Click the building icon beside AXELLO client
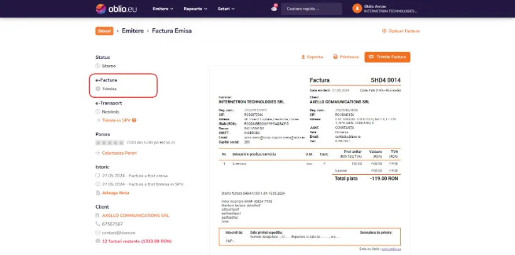The width and height of the screenshot is (515, 255). point(97,216)
